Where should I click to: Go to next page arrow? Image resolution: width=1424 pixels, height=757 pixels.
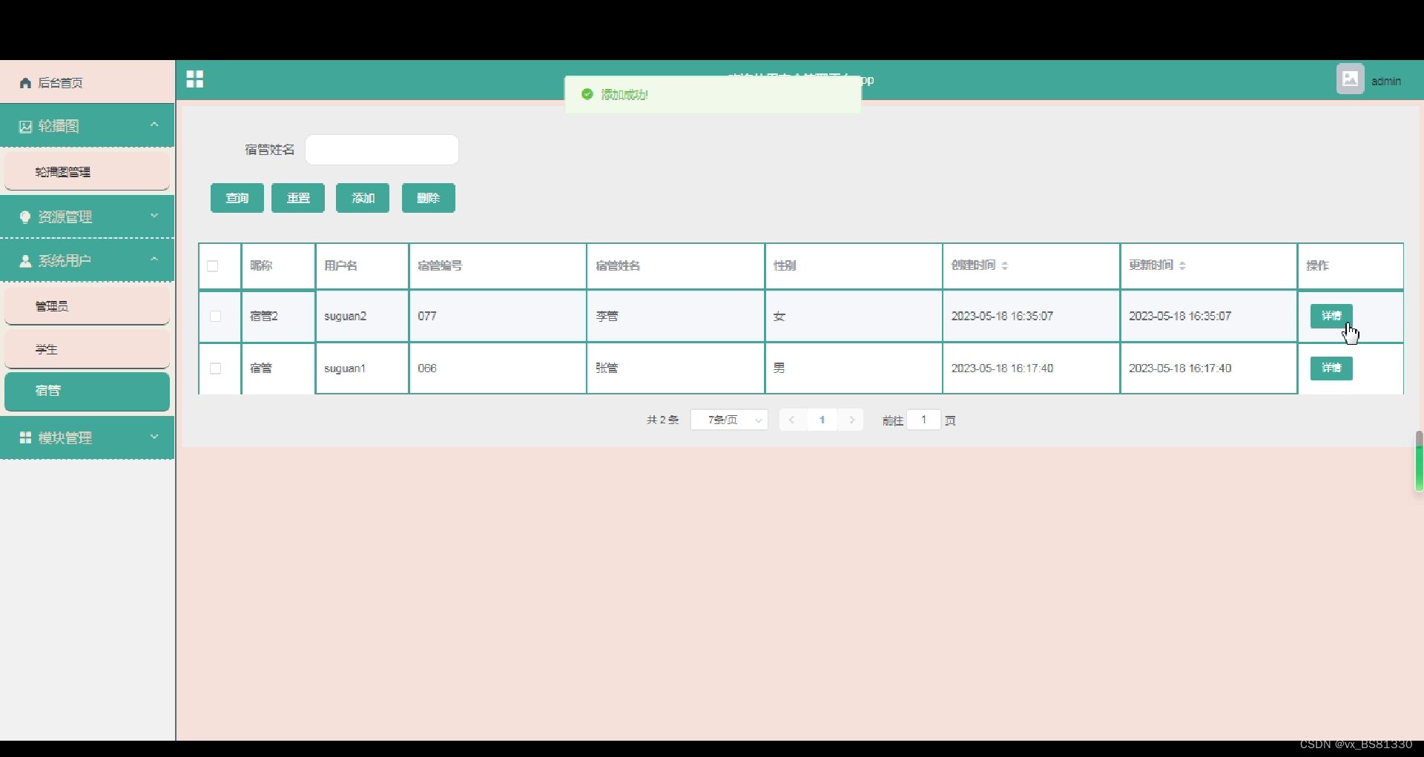pos(851,420)
